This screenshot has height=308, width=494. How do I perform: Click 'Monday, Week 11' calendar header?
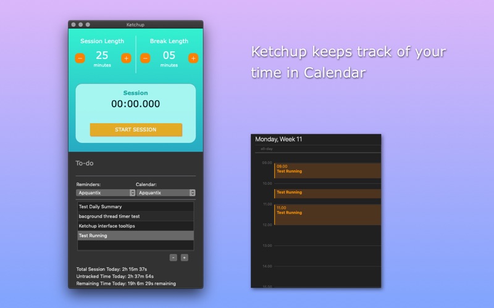pos(278,139)
